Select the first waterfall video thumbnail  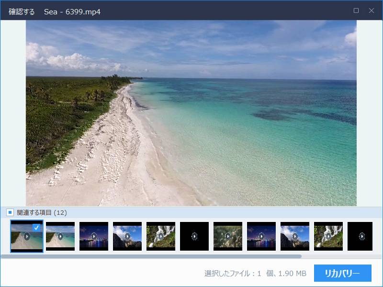[161, 236]
